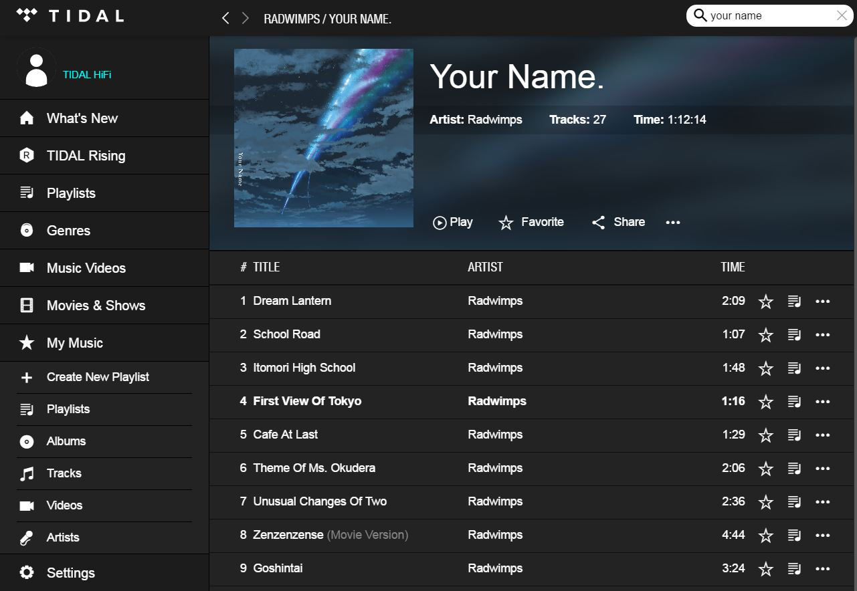The image size is (857, 591).
Task: Favorite the Your Name album
Action: (531, 223)
